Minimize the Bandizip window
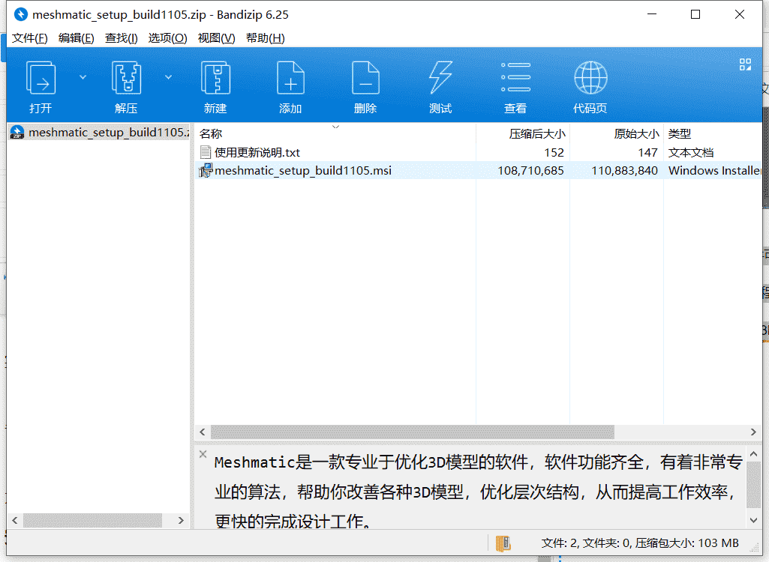The width and height of the screenshot is (769, 562). pyautogui.click(x=652, y=14)
